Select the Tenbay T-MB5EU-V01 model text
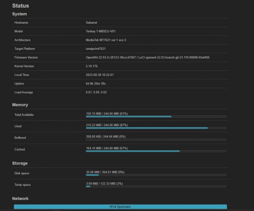 [x=101, y=31]
